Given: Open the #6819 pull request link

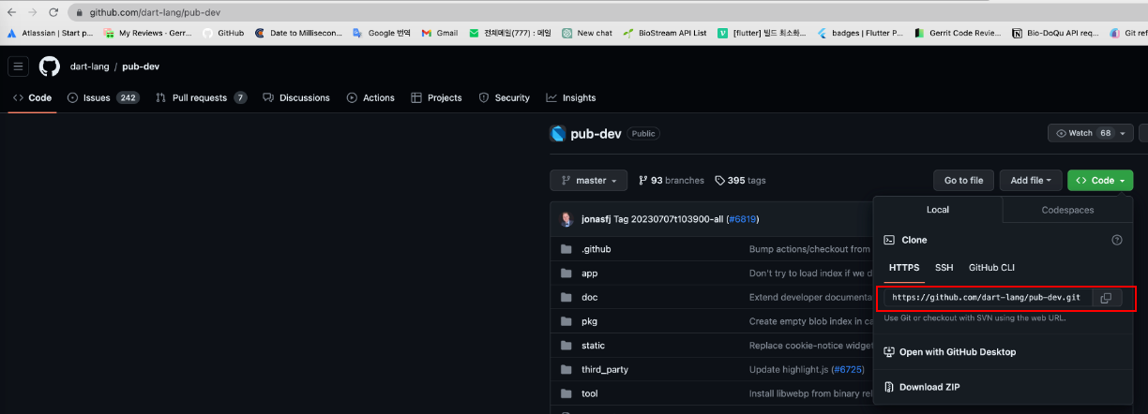Looking at the screenshot, I should 741,219.
